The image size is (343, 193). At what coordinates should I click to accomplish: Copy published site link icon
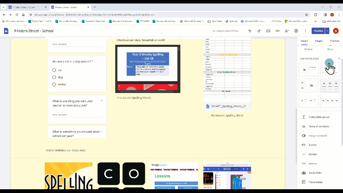278,31
